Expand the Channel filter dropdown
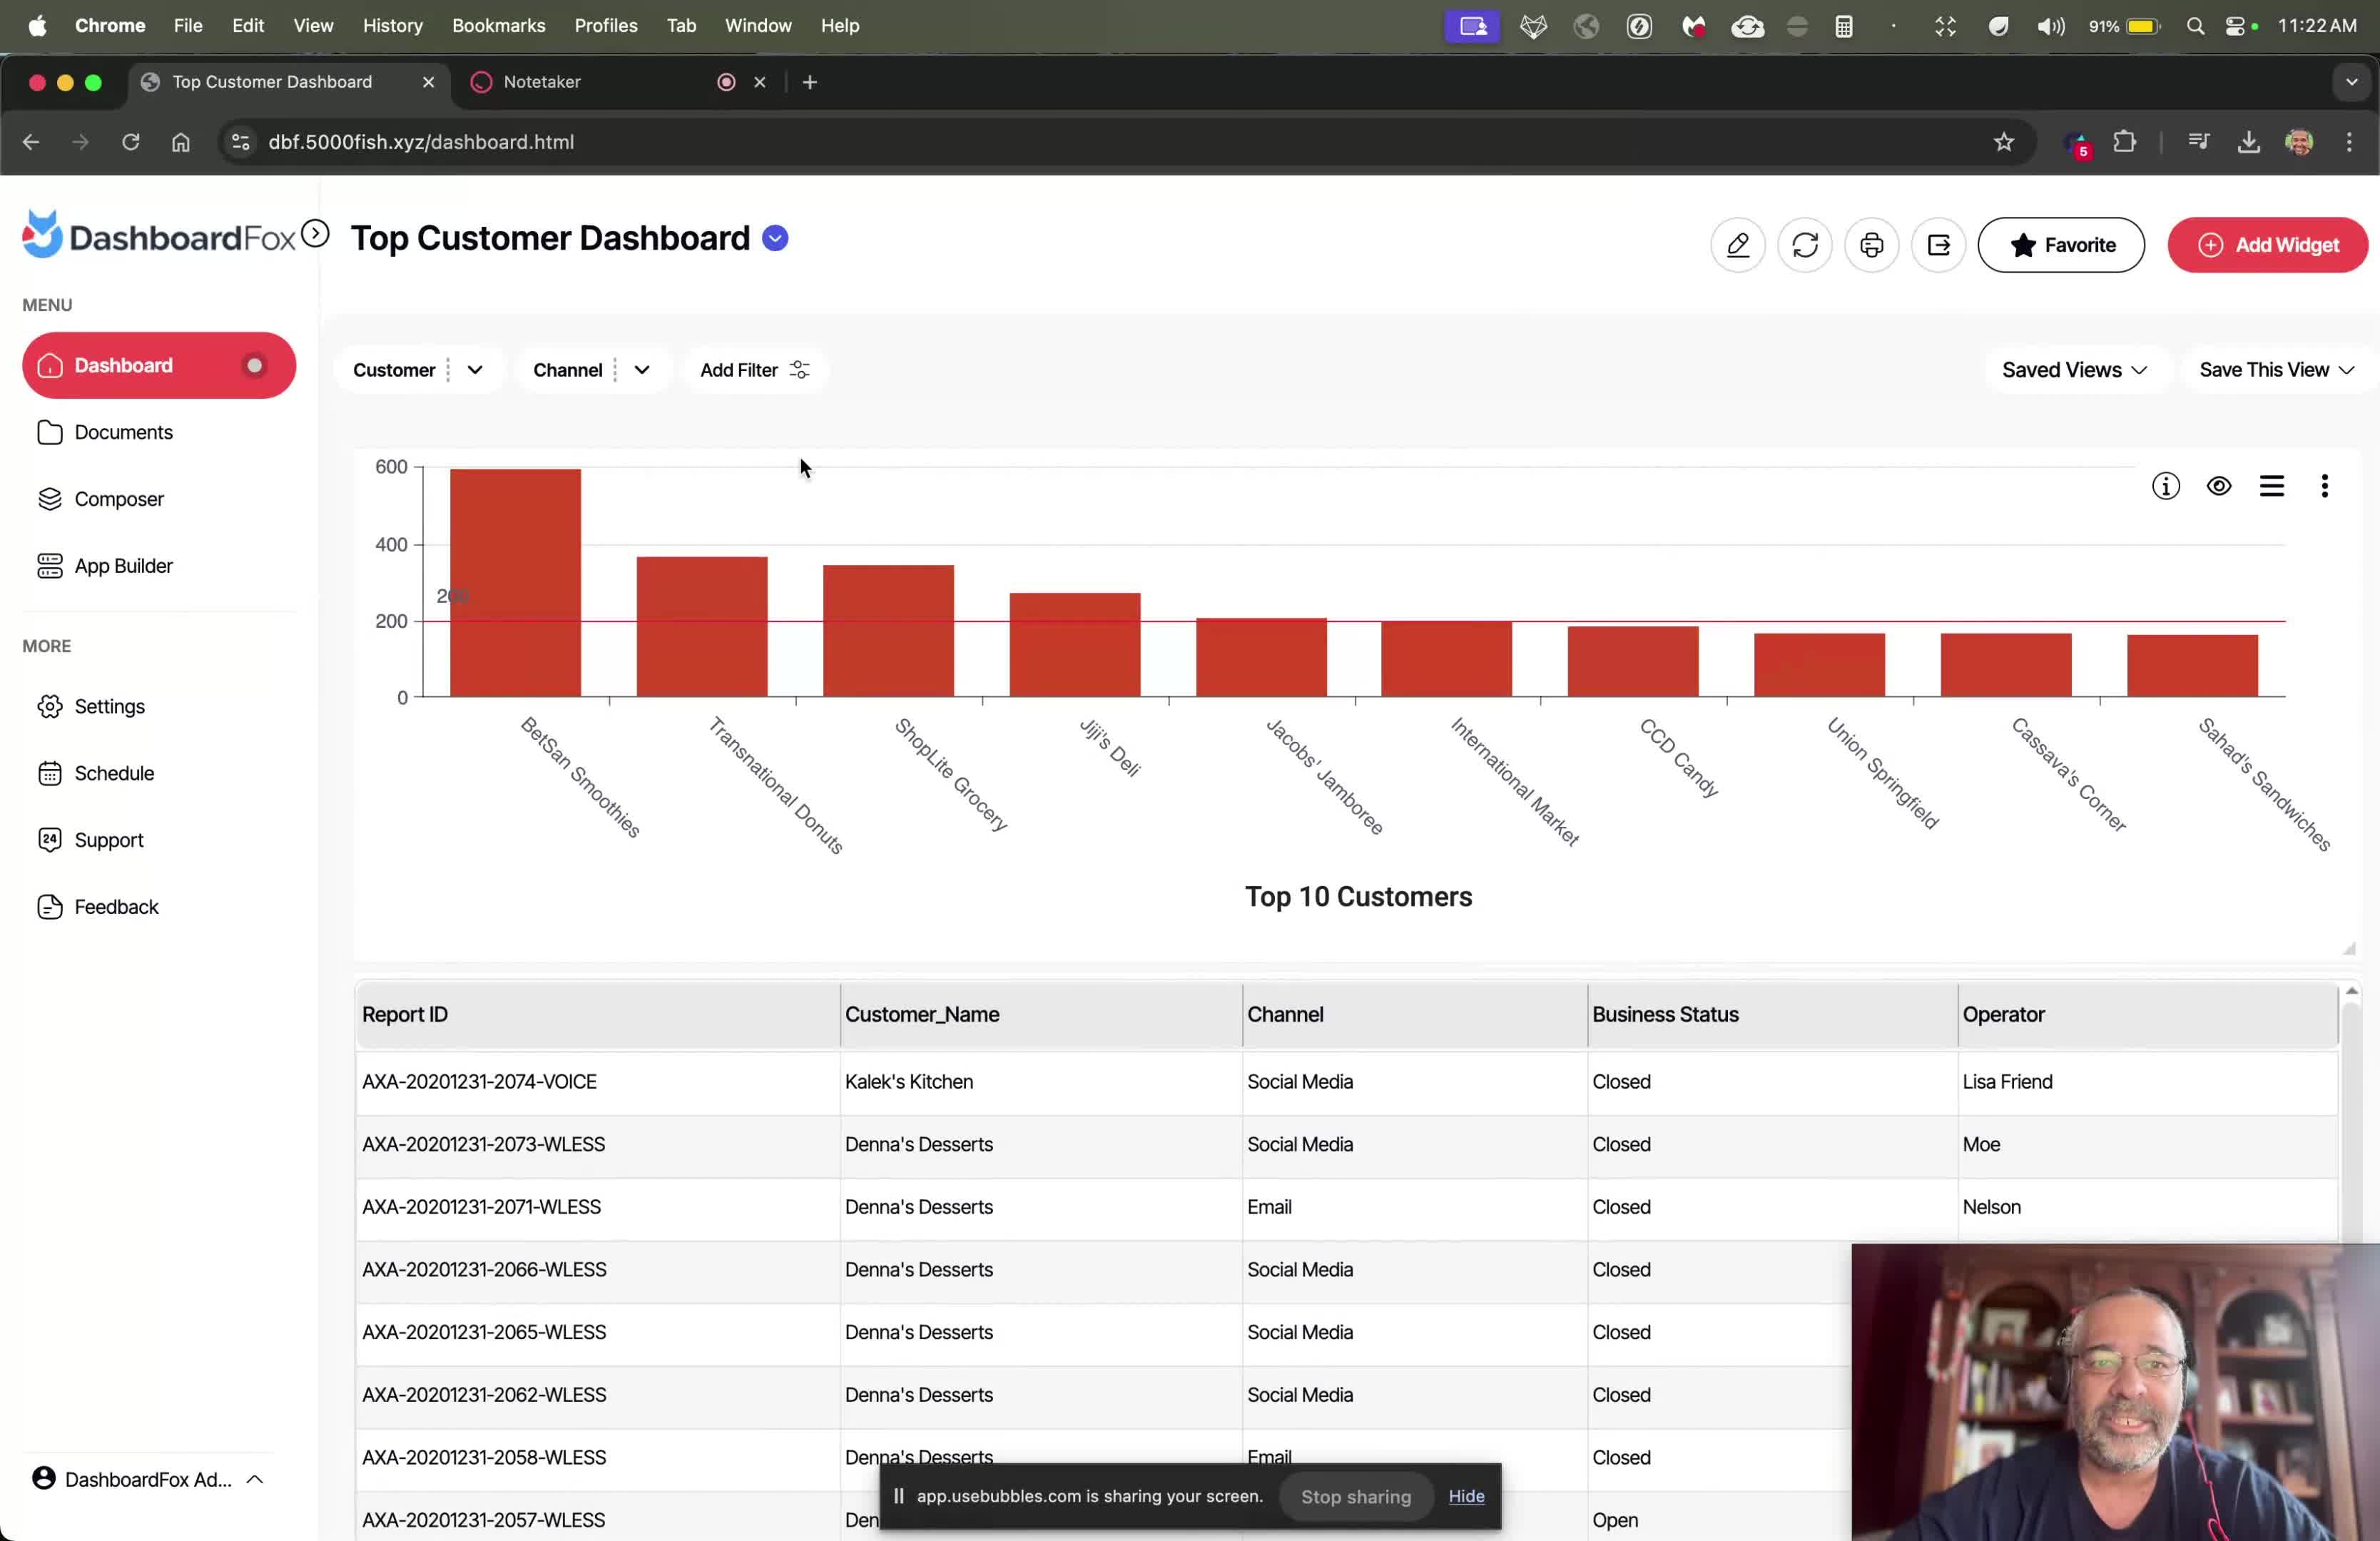 (x=642, y=370)
